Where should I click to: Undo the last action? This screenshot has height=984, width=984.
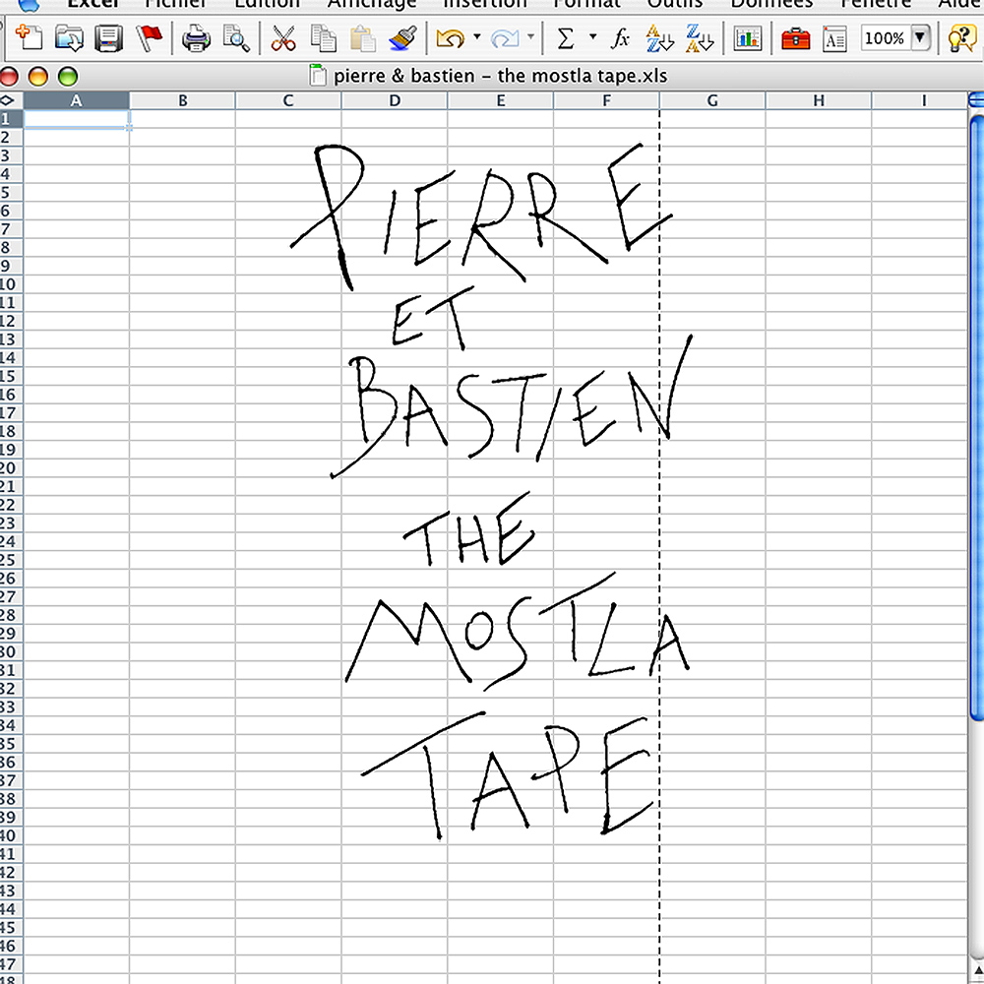pyautogui.click(x=450, y=38)
